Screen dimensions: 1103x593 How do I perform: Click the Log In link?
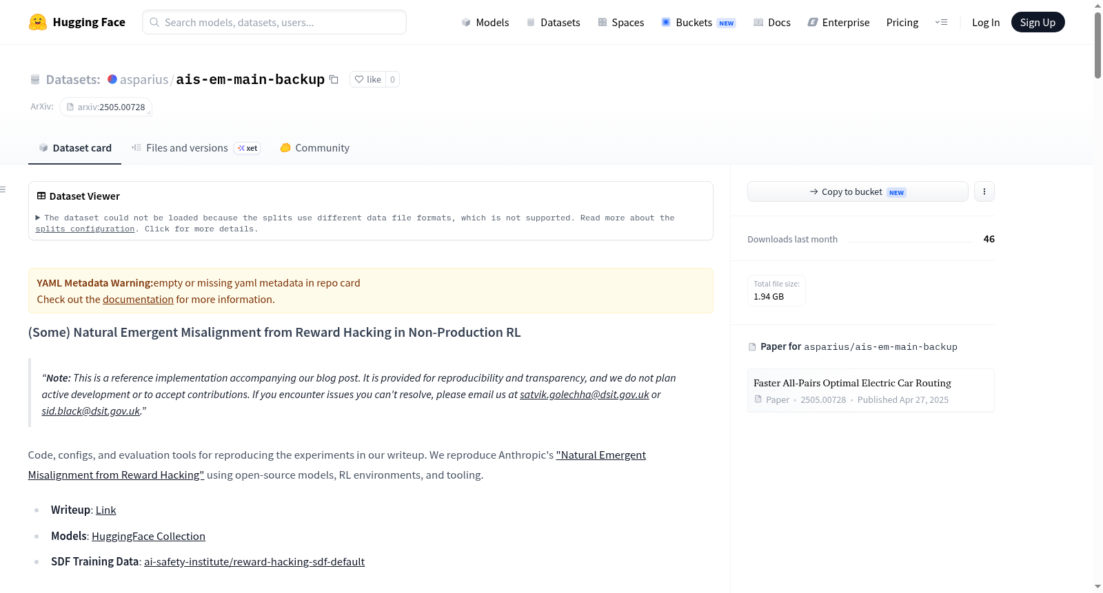[x=986, y=22]
